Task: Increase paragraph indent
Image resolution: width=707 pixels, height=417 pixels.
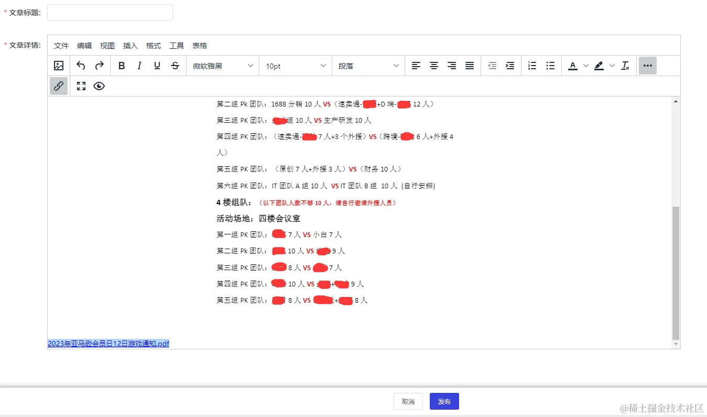Action: [x=510, y=66]
